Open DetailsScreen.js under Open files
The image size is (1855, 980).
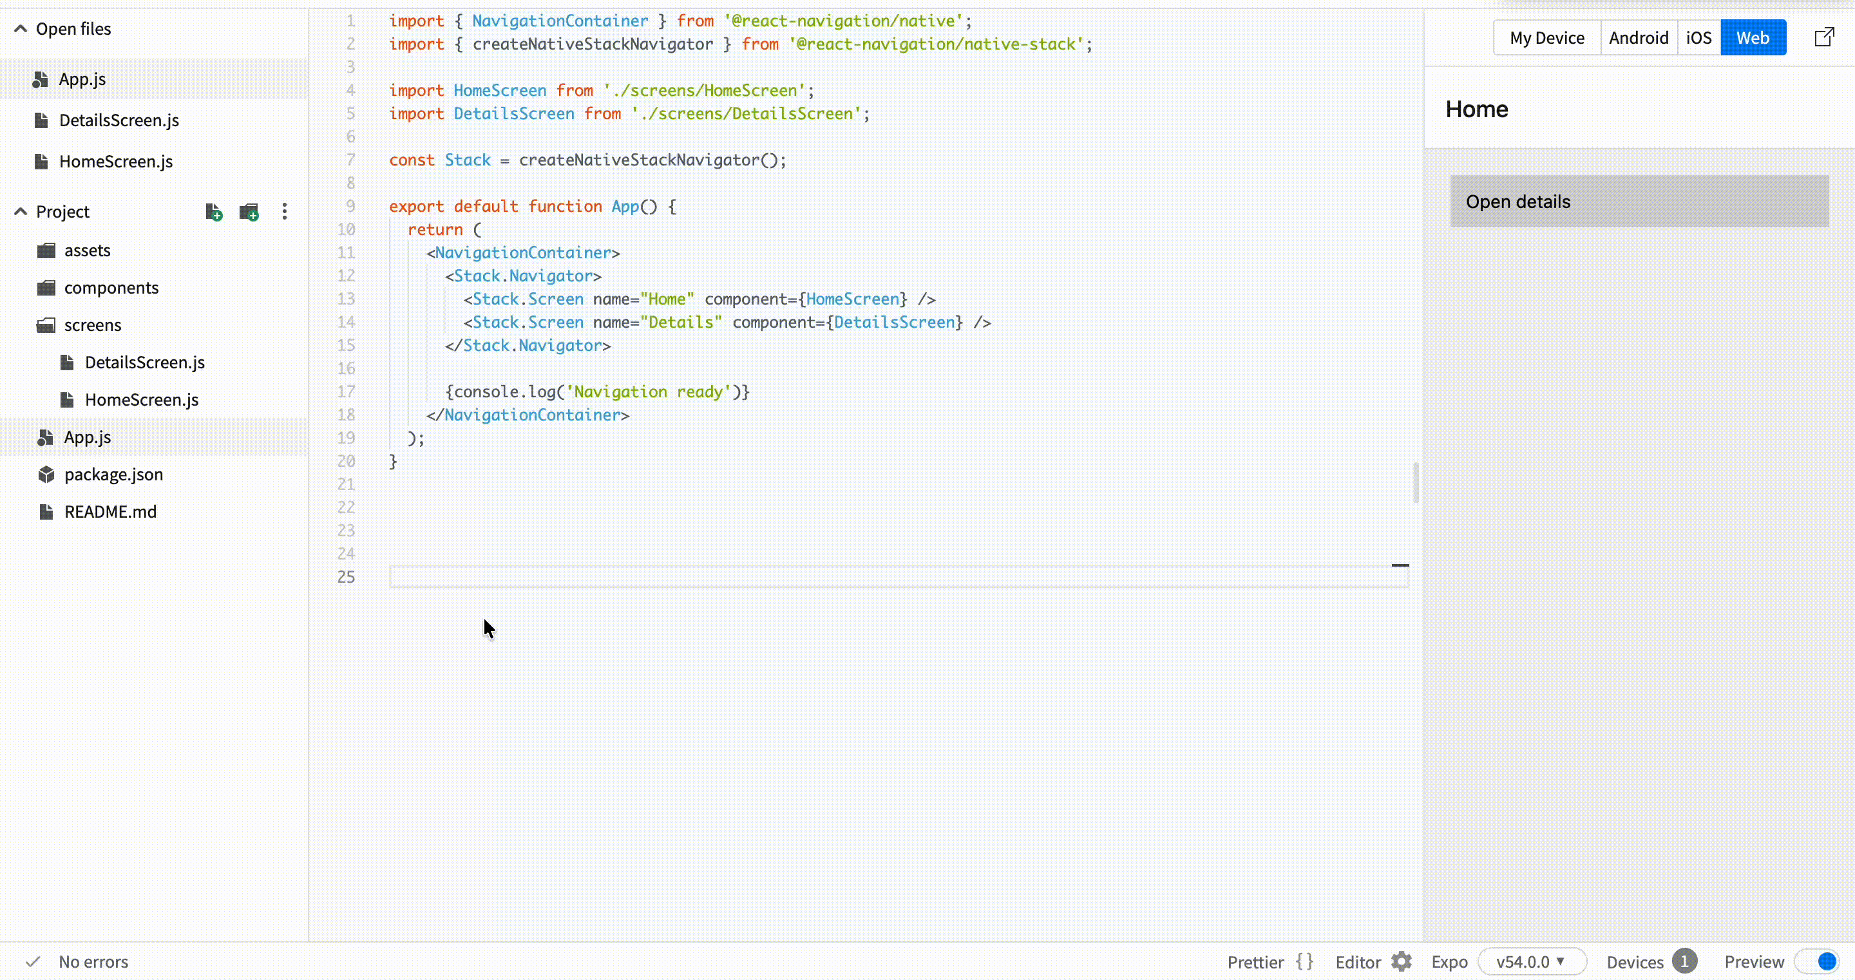[119, 120]
